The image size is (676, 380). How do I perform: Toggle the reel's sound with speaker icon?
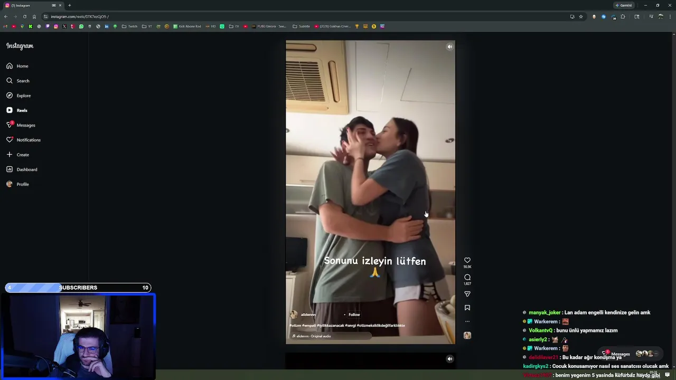click(449, 46)
